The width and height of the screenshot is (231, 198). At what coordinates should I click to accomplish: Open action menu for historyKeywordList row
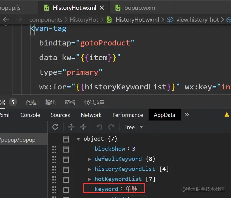click(66, 170)
